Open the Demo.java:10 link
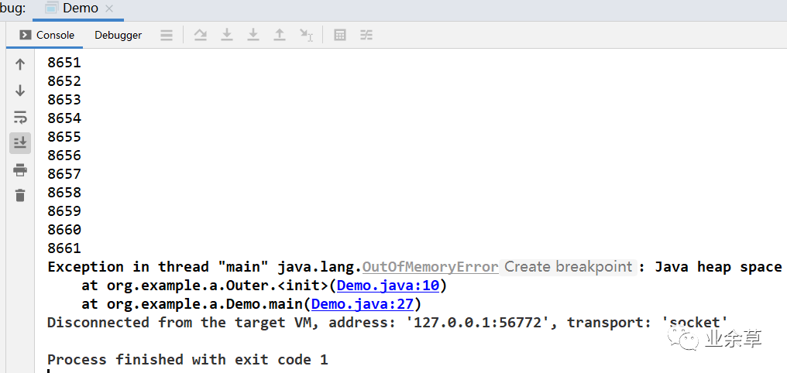Image resolution: width=787 pixels, height=373 pixels. point(388,286)
